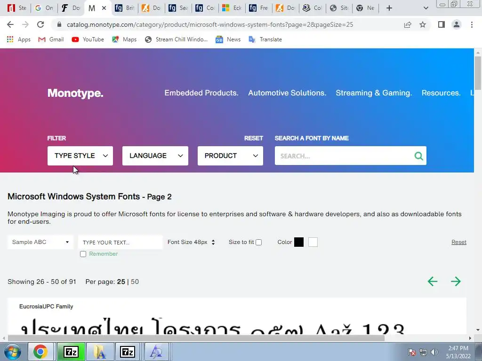Switch to the 'Brit' fg tab
The width and height of the screenshot is (482, 361).
(124, 8)
